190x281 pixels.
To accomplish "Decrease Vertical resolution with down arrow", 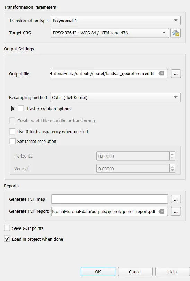I will 172,170.
